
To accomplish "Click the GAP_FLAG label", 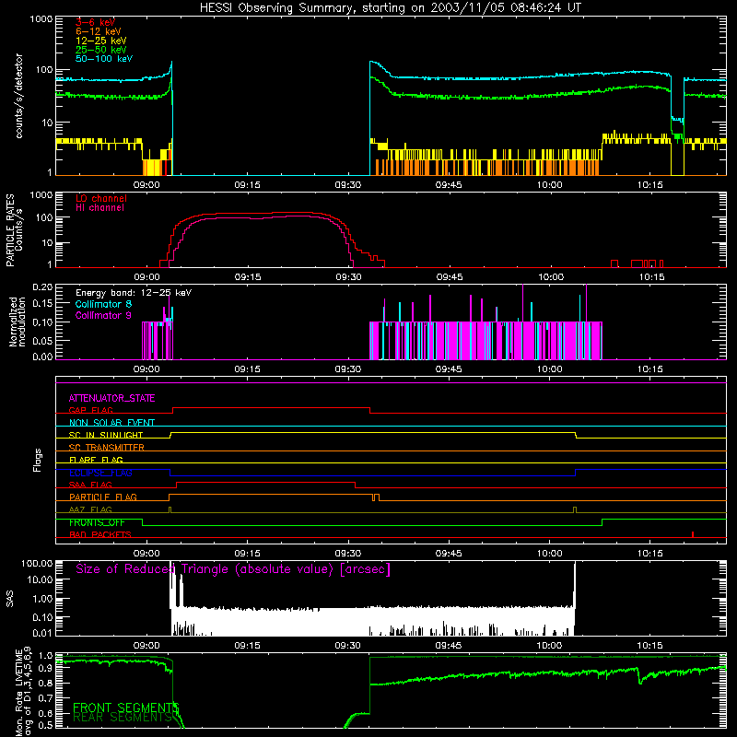I will (90, 410).
